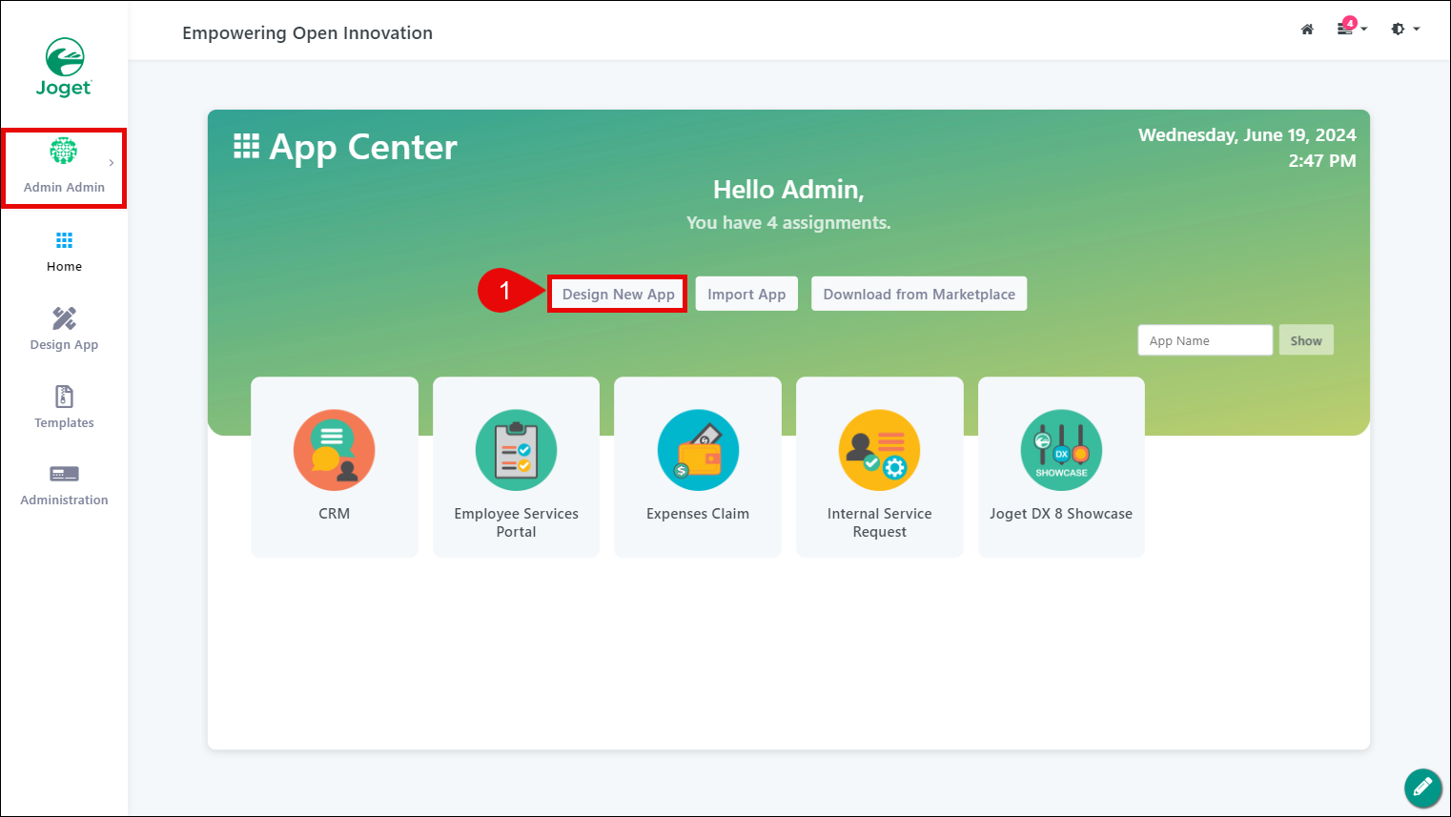Viewport: 1451px width, 817px height.
Task: Click the App Center title text
Action: coord(363,147)
